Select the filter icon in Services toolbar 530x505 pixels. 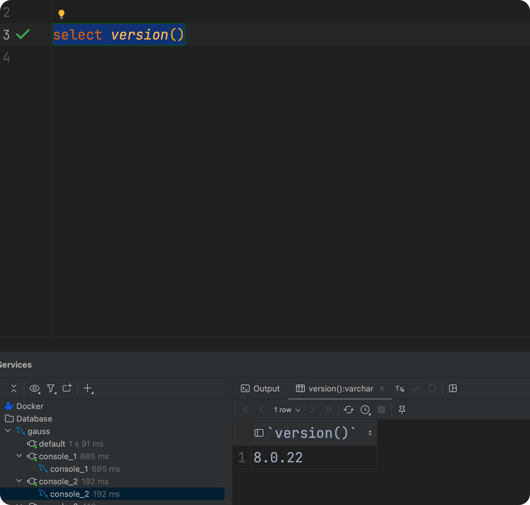(x=51, y=388)
